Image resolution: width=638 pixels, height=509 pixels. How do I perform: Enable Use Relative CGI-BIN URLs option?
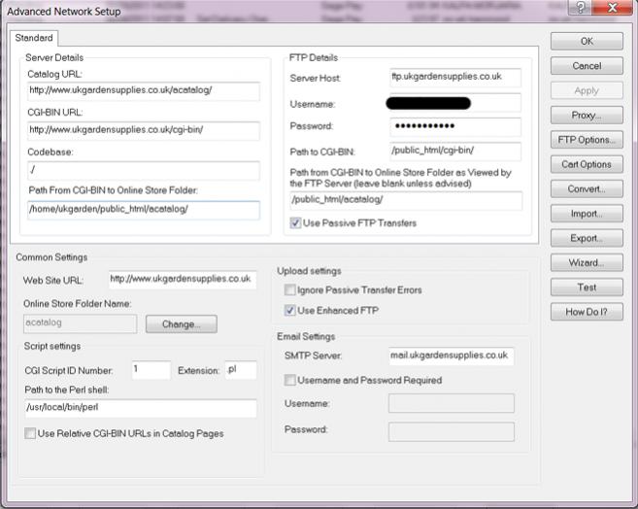point(31,433)
